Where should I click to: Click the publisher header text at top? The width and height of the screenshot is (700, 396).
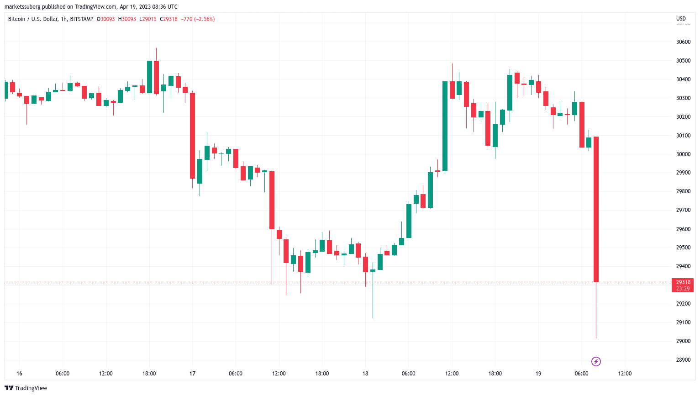91,7
